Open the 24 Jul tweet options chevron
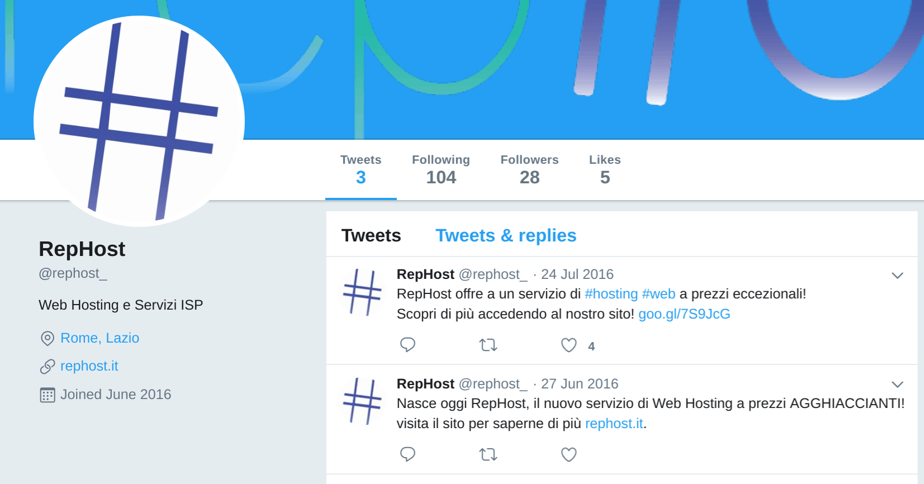 coord(897,276)
